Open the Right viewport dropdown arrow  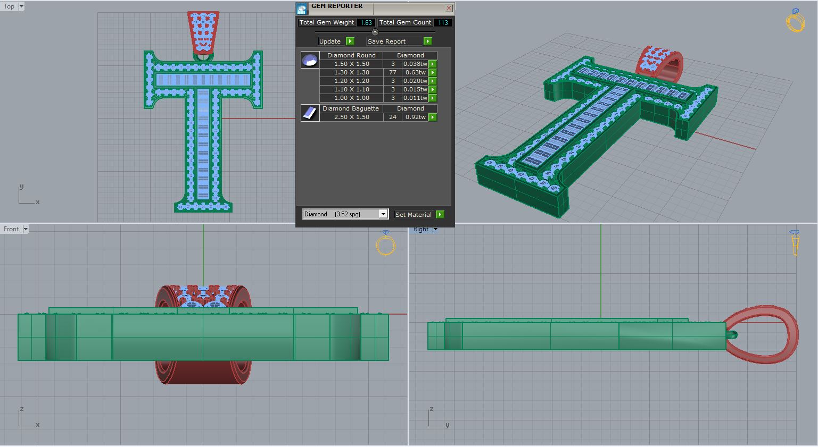coord(435,229)
